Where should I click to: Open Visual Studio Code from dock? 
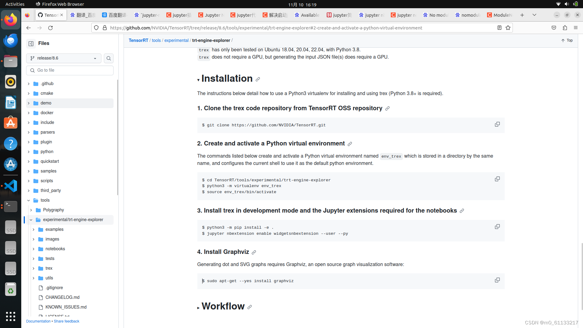[11, 186]
